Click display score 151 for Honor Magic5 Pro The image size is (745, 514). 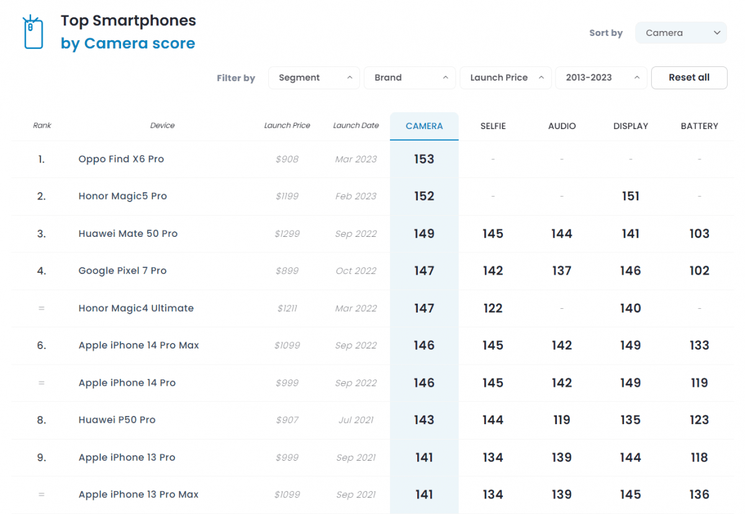pyautogui.click(x=631, y=196)
